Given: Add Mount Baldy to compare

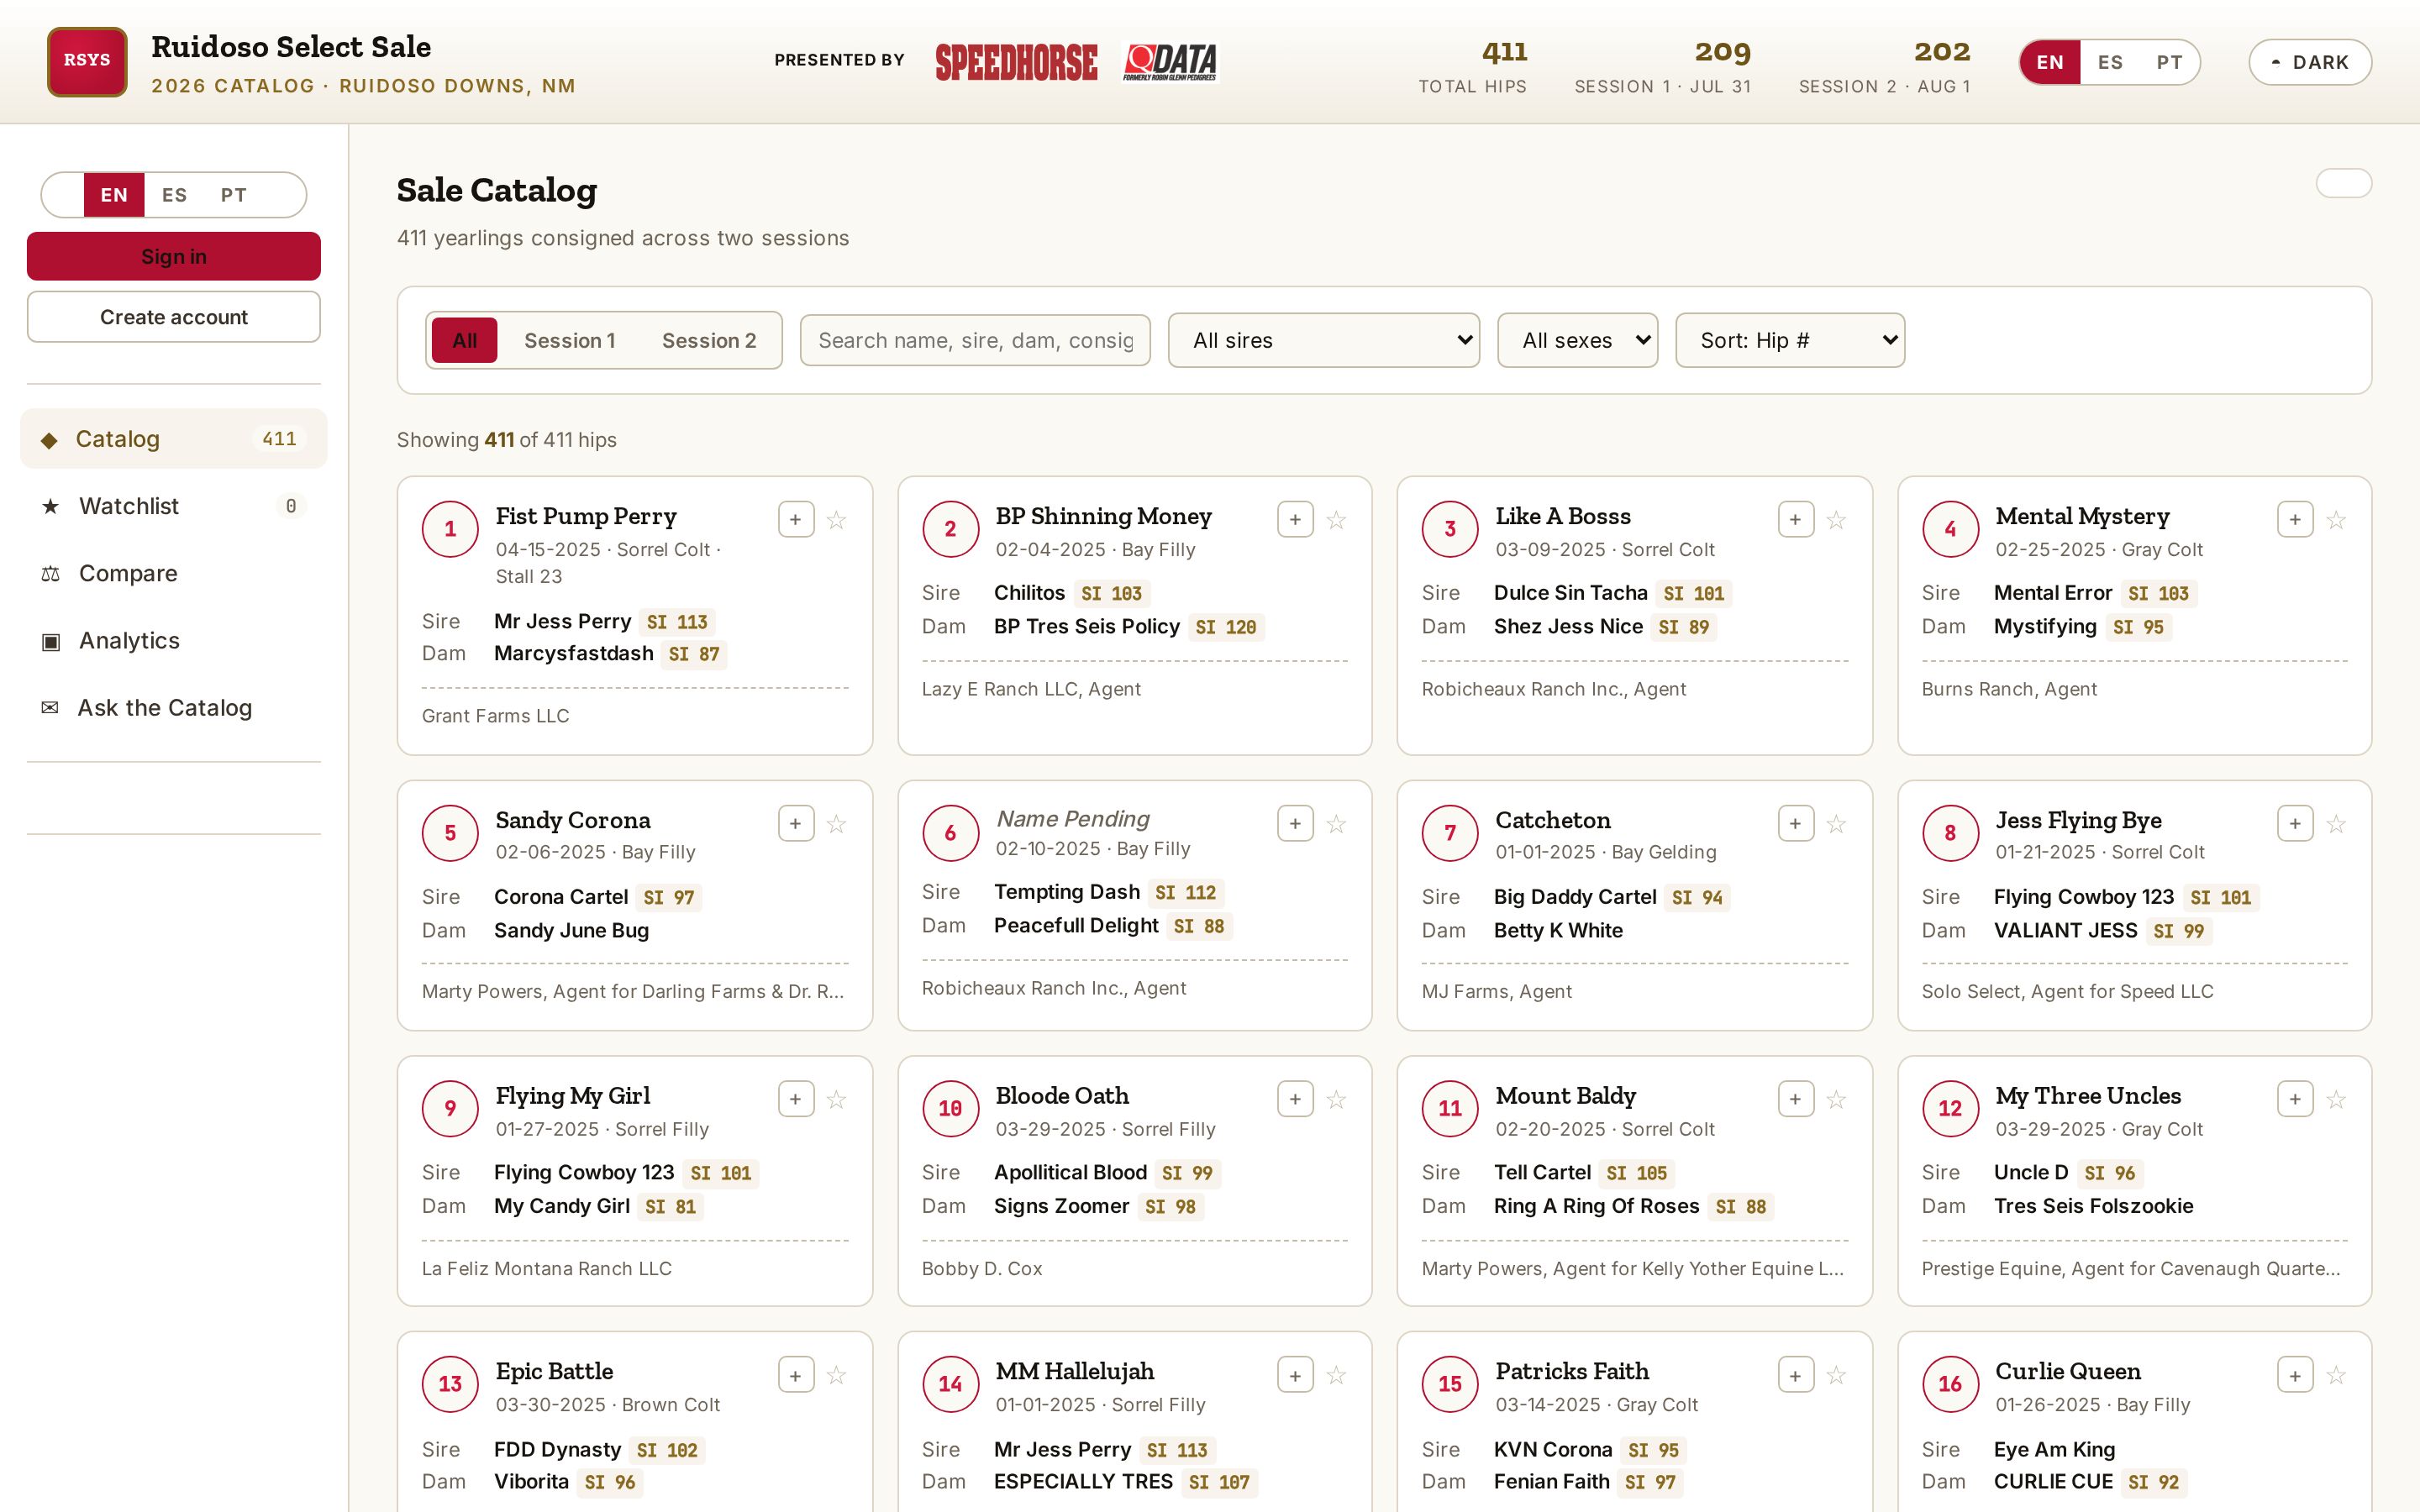Looking at the screenshot, I should (1796, 1099).
